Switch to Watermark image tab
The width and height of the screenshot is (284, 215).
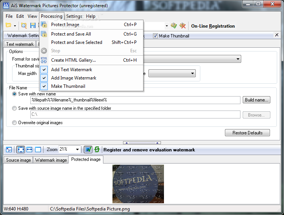click(51, 160)
